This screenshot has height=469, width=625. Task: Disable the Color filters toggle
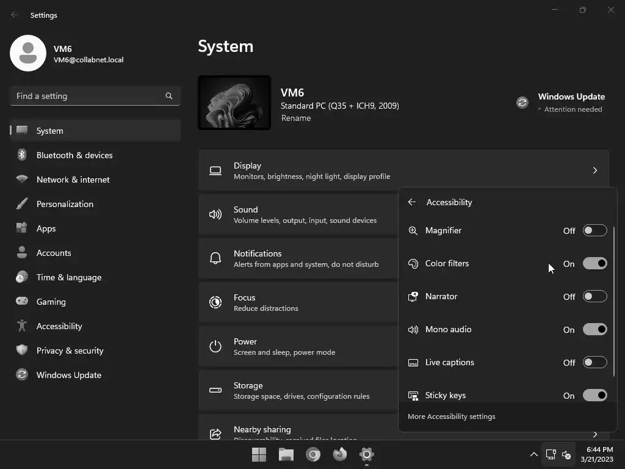click(594, 264)
